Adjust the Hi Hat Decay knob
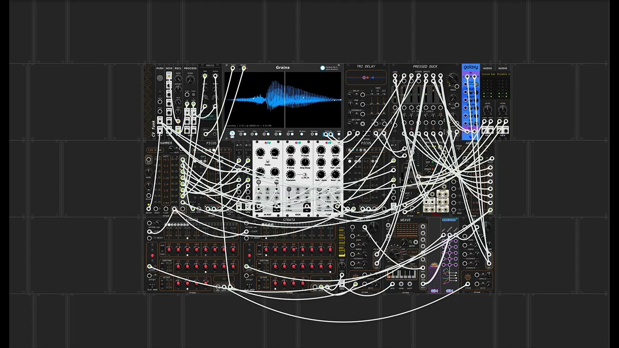The image size is (619, 348). click(x=275, y=152)
